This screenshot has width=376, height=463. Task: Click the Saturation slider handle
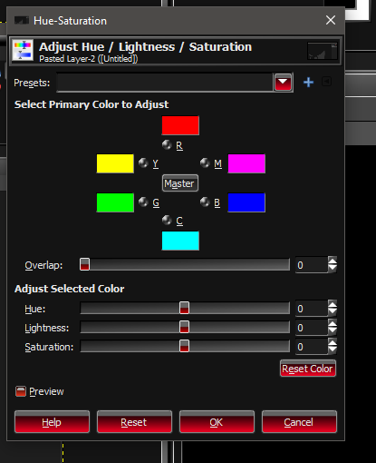[x=184, y=346]
